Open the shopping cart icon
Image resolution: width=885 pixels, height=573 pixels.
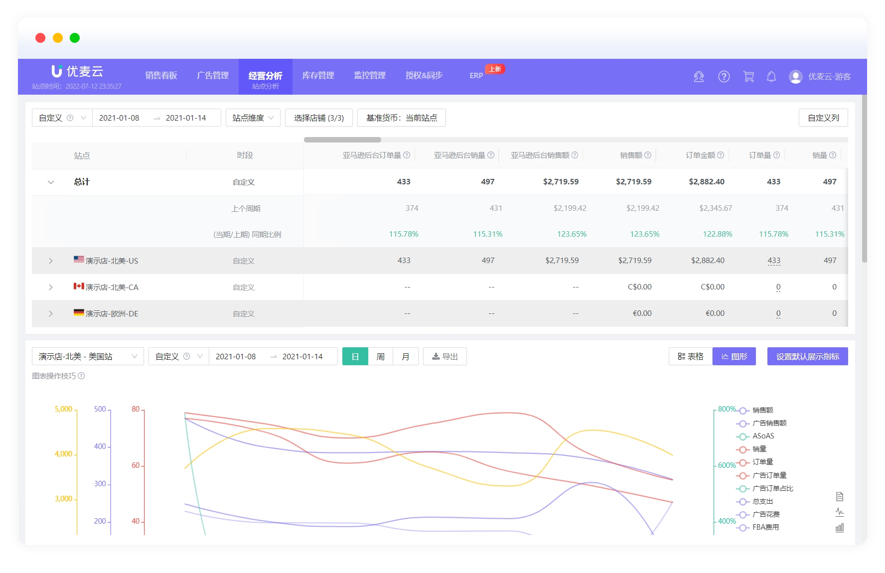point(748,77)
